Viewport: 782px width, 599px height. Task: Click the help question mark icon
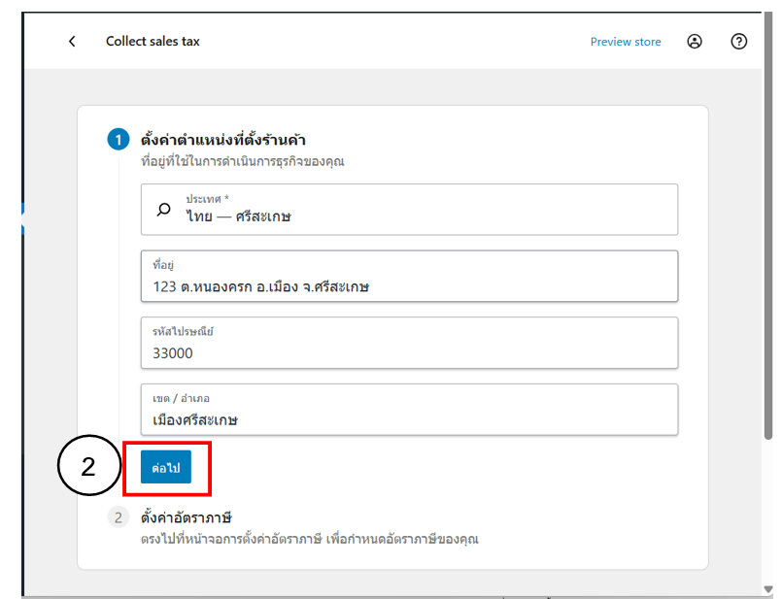point(739,42)
